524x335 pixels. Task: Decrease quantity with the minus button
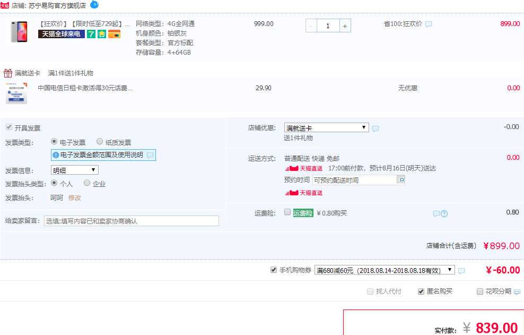[x=311, y=26]
